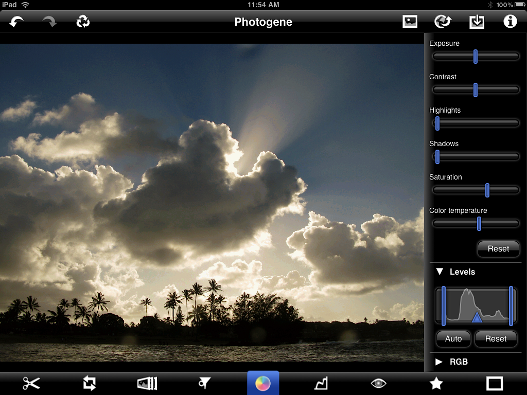Open the info icon
This screenshot has height=395, width=527.
tap(510, 22)
